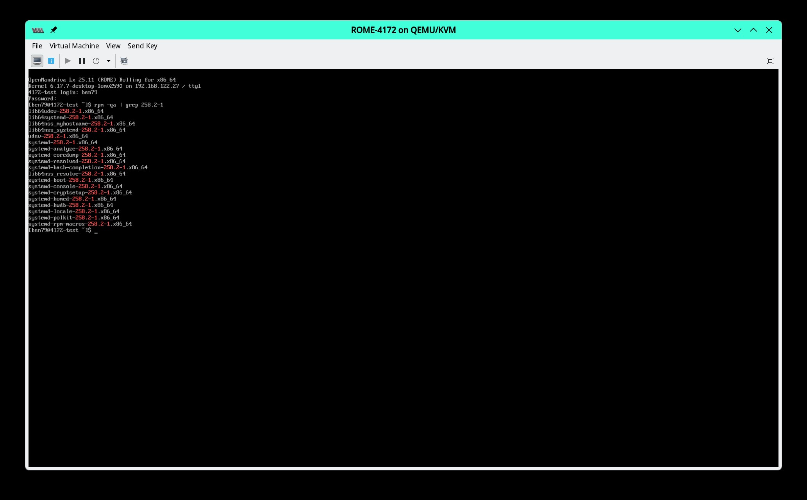The image size is (807, 500).
Task: Open the Virtual Machine menu
Action: 74,46
